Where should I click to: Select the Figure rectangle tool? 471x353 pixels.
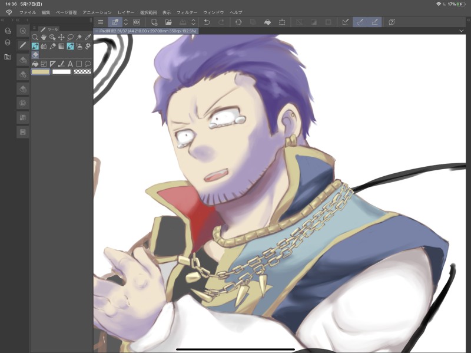tap(79, 64)
